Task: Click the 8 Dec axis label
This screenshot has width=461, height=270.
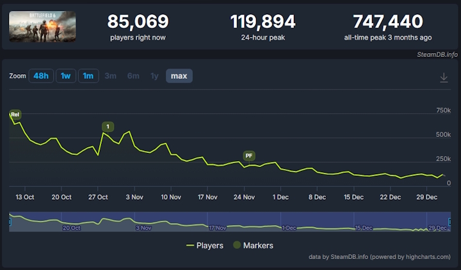Action: pyautogui.click(x=317, y=197)
